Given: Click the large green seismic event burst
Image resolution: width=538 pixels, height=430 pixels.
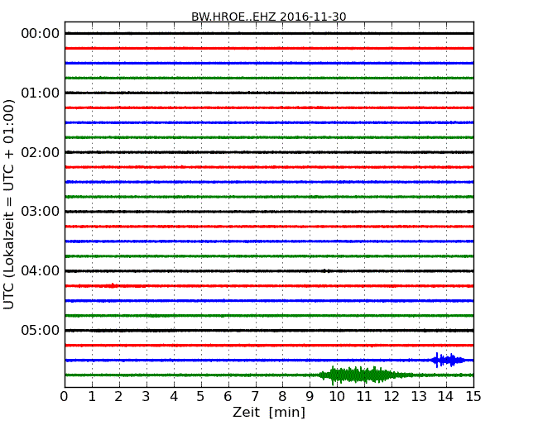Looking at the screenshot, I should click(x=363, y=375).
